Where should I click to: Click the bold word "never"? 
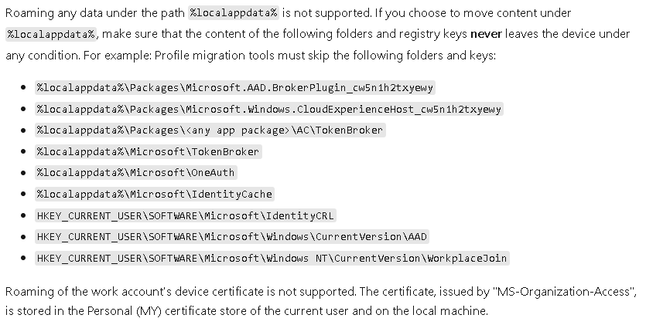(x=487, y=35)
